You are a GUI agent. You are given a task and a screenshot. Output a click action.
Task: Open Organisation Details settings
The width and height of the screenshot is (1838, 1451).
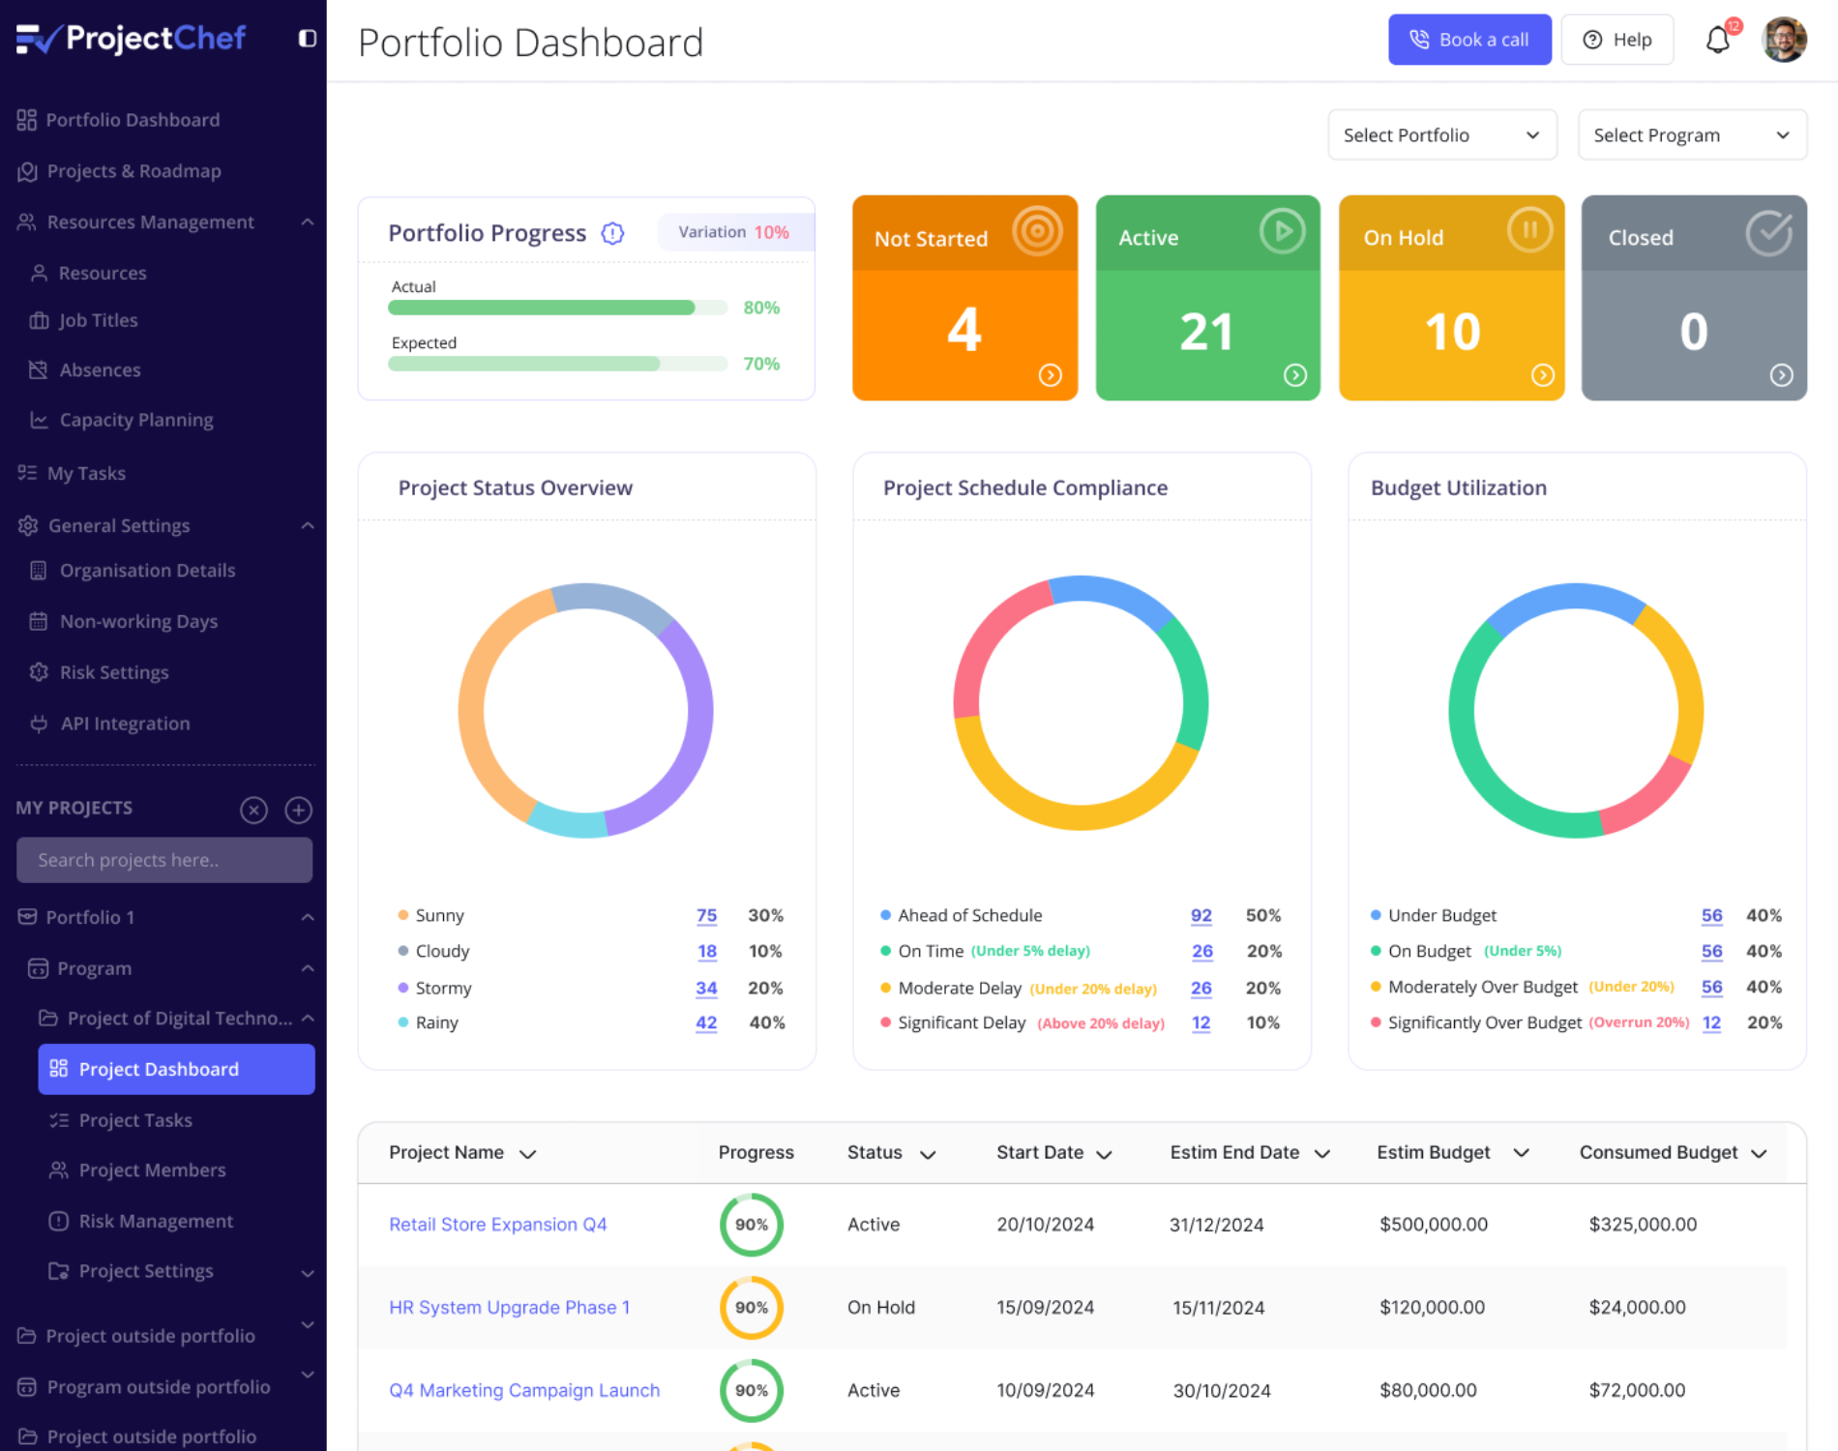133,571
